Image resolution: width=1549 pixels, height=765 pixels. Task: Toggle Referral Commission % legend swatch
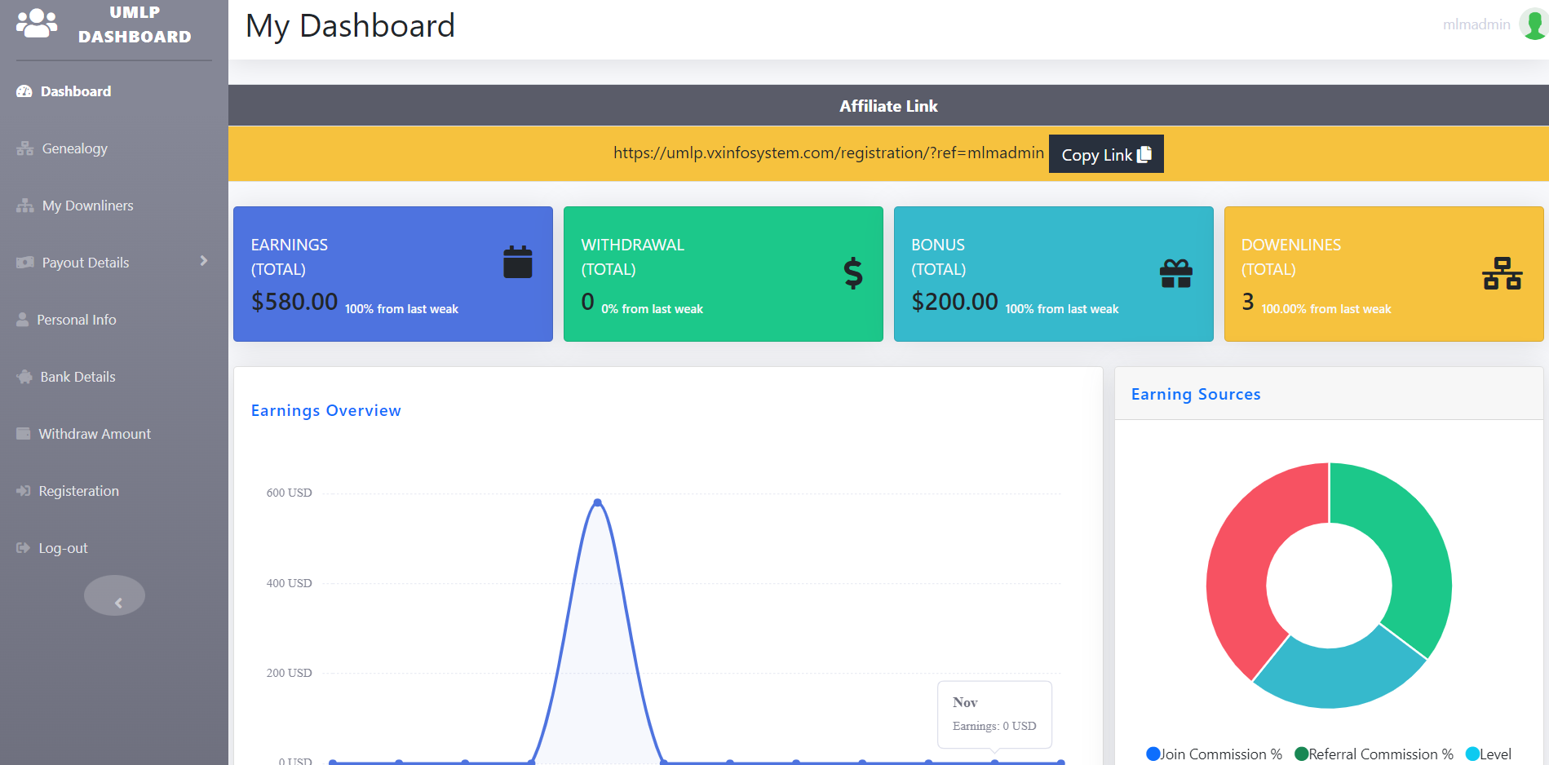tap(1302, 754)
